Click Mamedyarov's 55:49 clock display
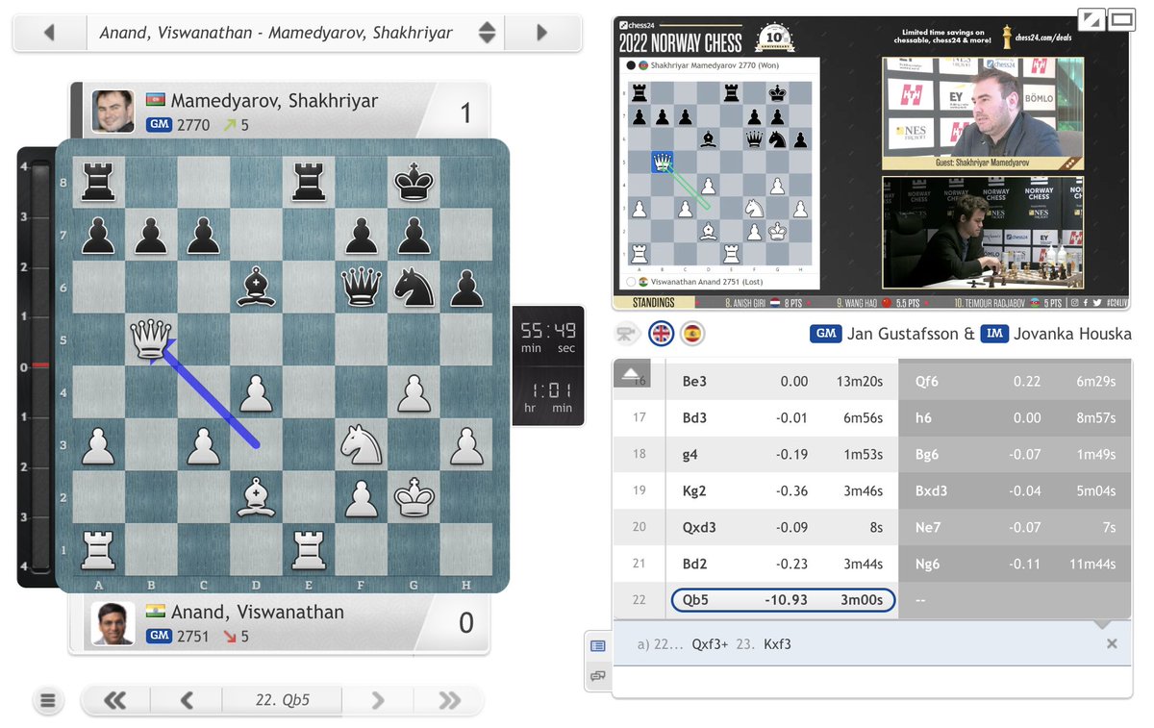1154x728 pixels. point(548,337)
